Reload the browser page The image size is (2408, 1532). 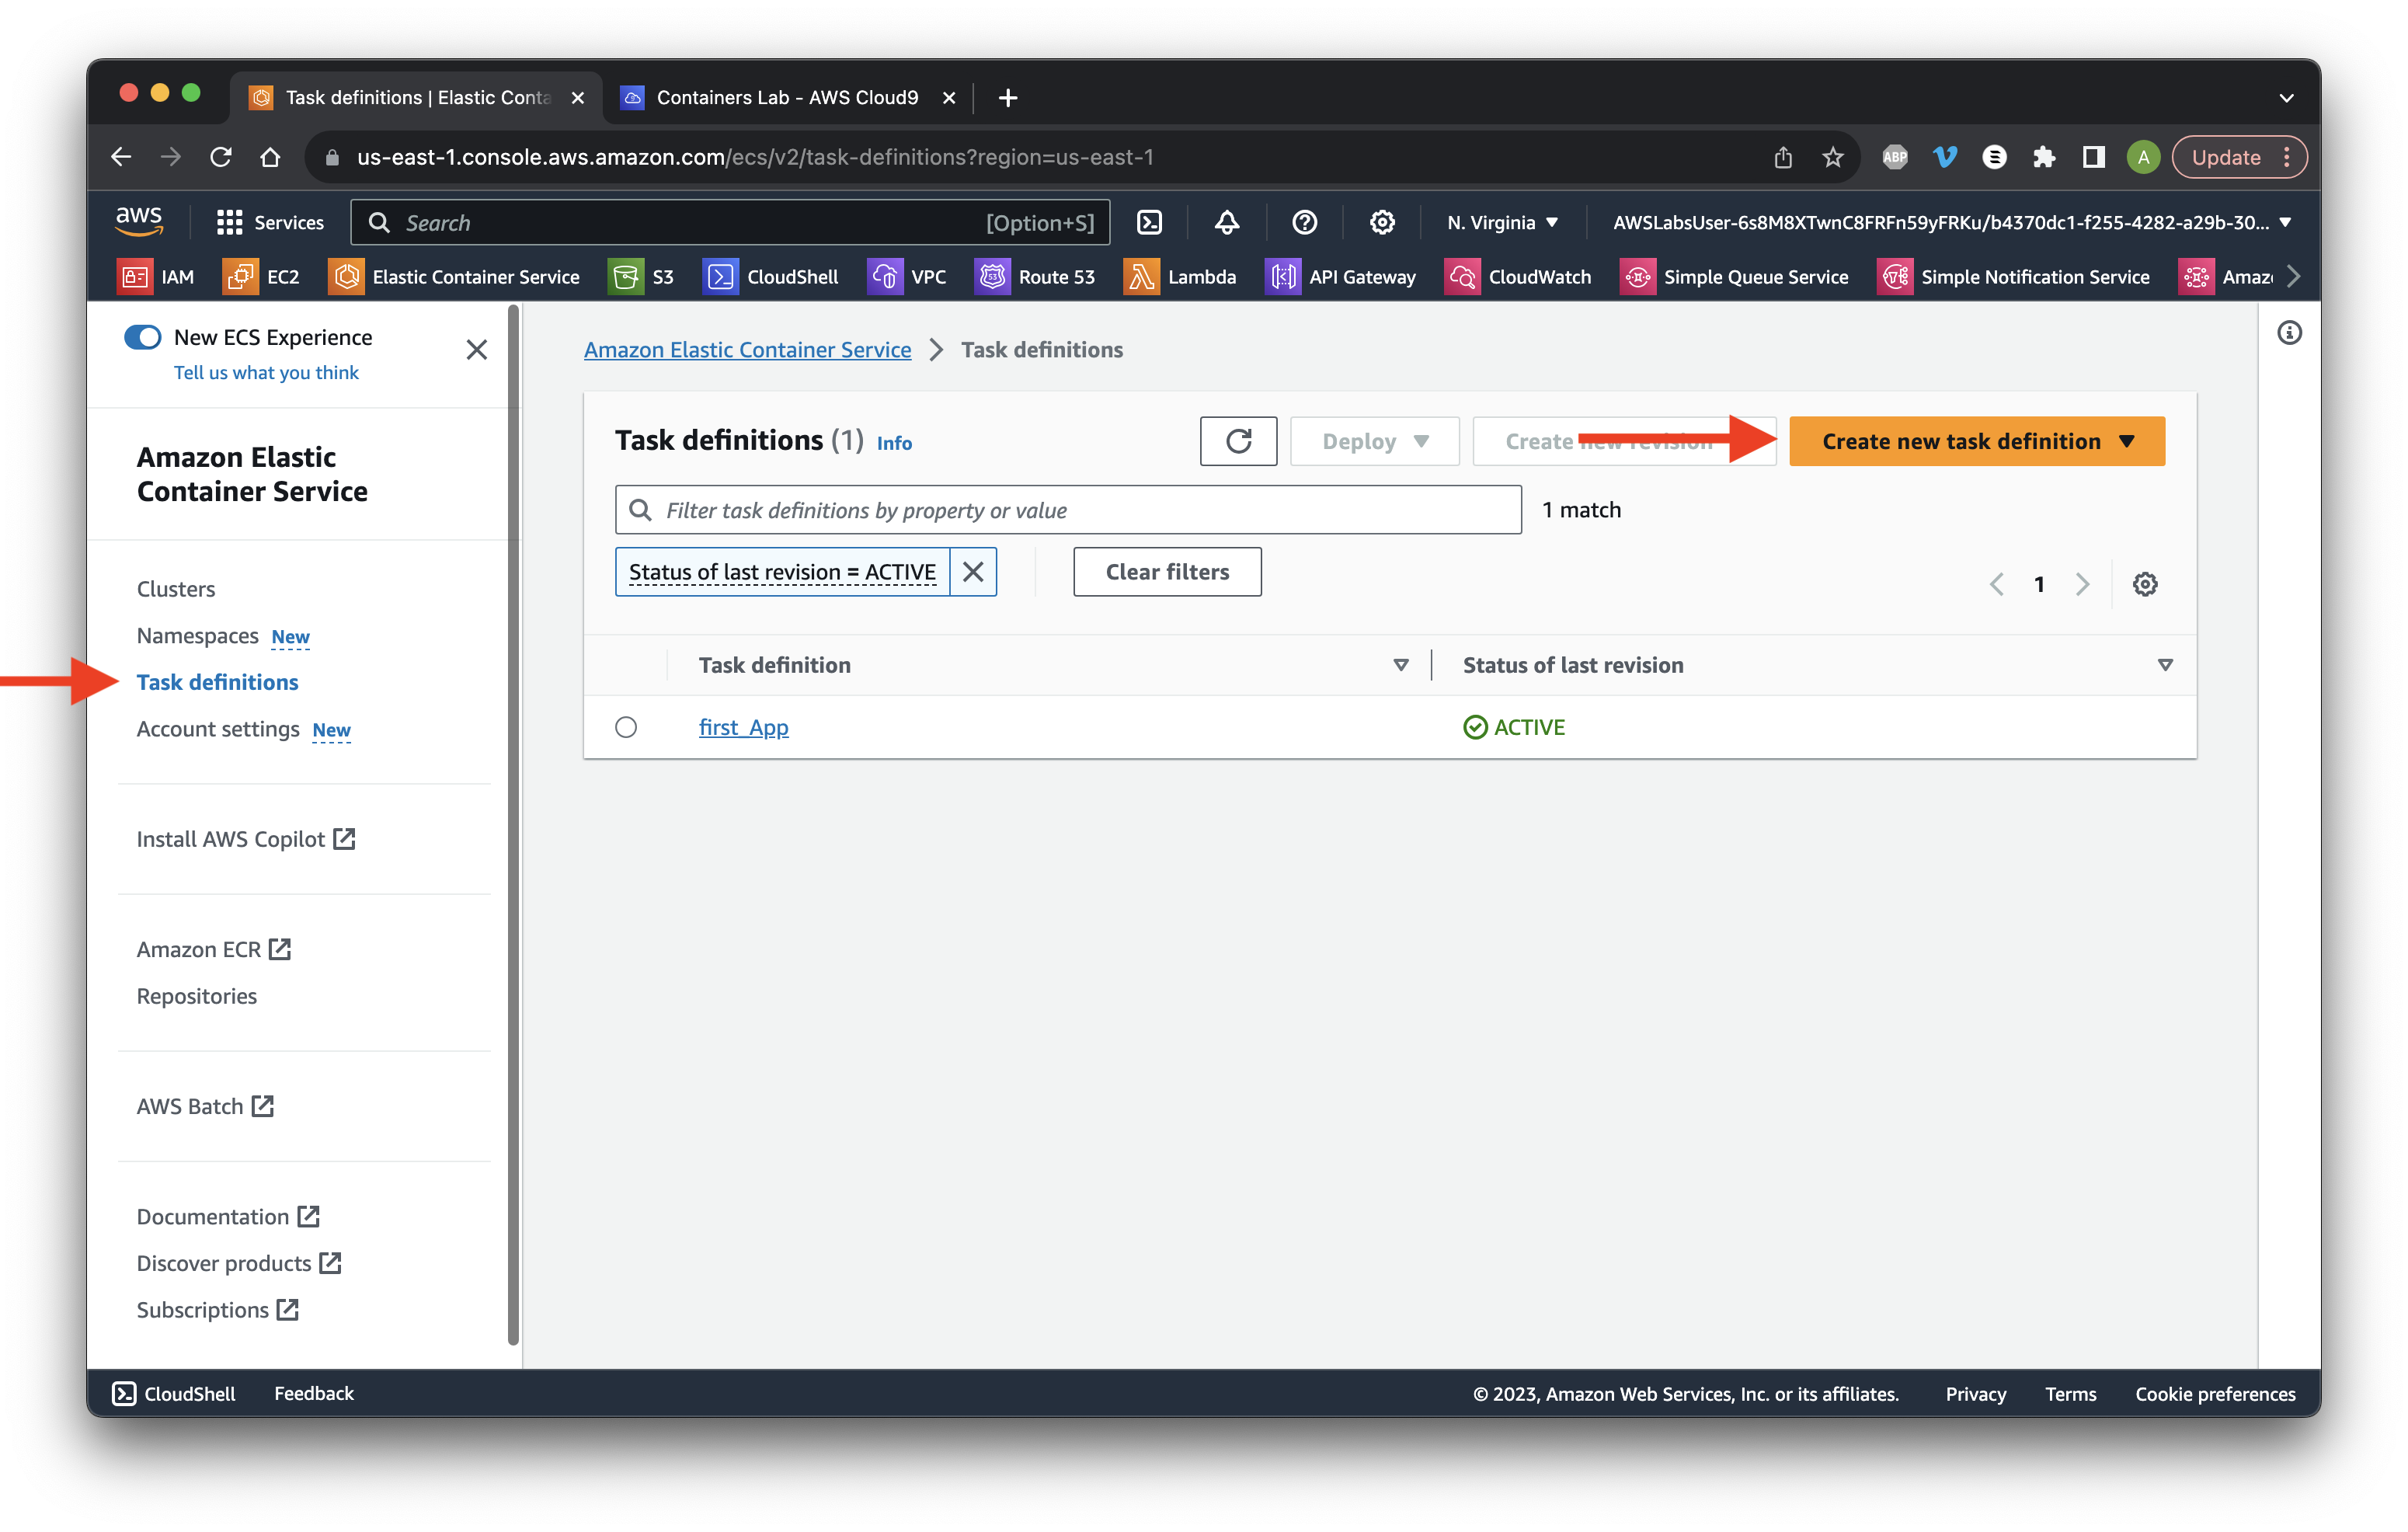(221, 157)
